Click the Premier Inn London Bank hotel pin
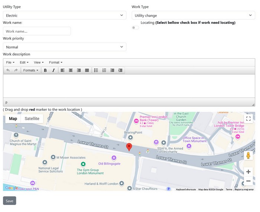260x212 pixels. point(136,121)
